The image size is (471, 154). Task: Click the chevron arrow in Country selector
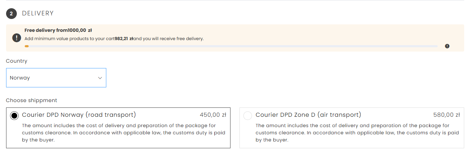click(x=100, y=78)
